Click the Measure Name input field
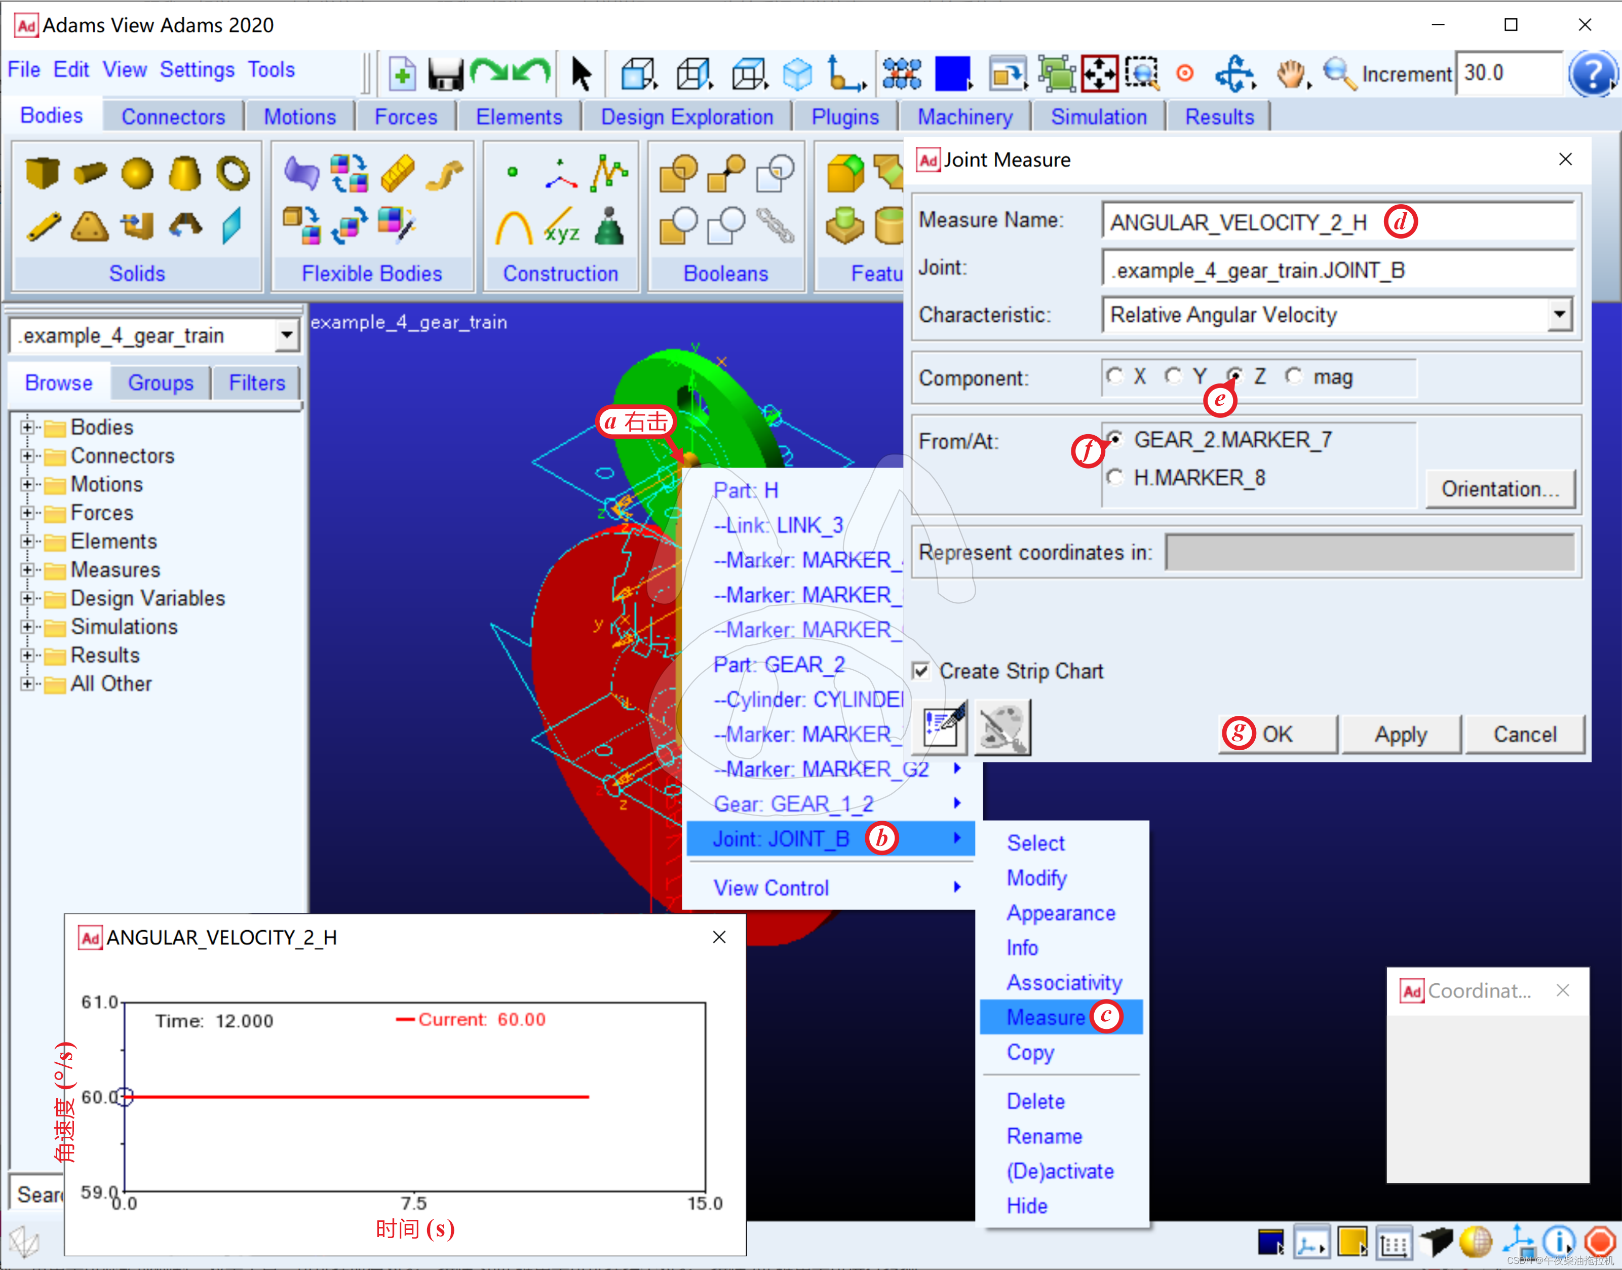 [1338, 221]
